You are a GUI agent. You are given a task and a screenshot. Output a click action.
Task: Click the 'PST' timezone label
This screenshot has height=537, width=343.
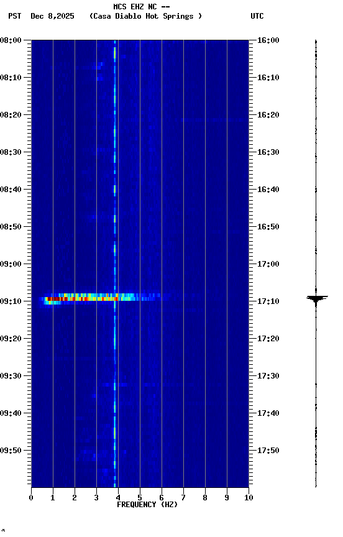[x=15, y=16]
